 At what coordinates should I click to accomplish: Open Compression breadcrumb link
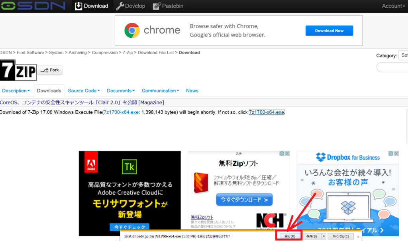tap(105, 53)
